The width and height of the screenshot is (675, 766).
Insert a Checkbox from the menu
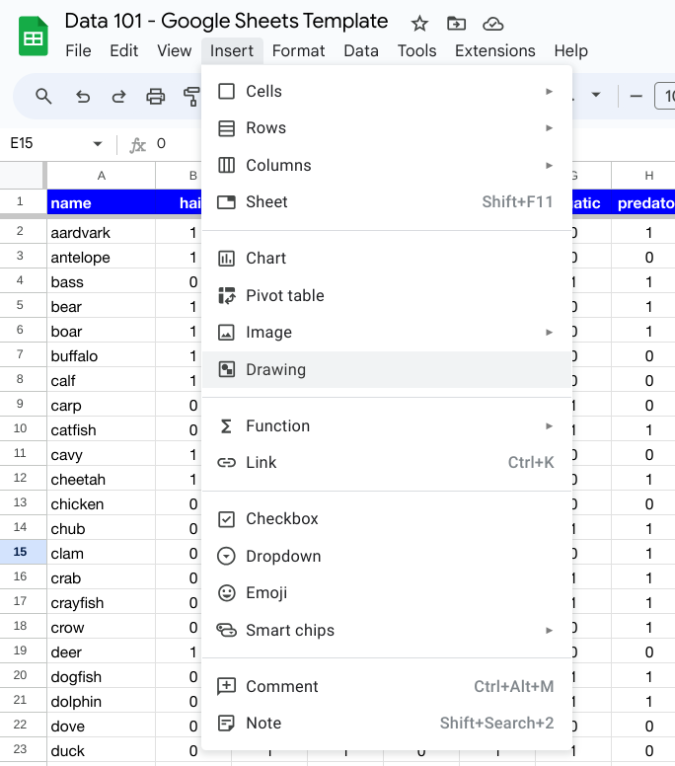pos(282,519)
